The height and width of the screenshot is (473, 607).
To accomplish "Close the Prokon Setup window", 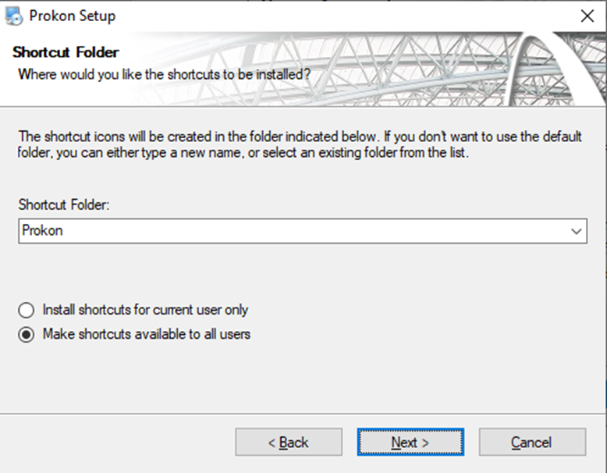I will (587, 16).
